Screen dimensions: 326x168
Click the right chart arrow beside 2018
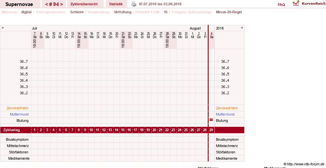coord(242,28)
